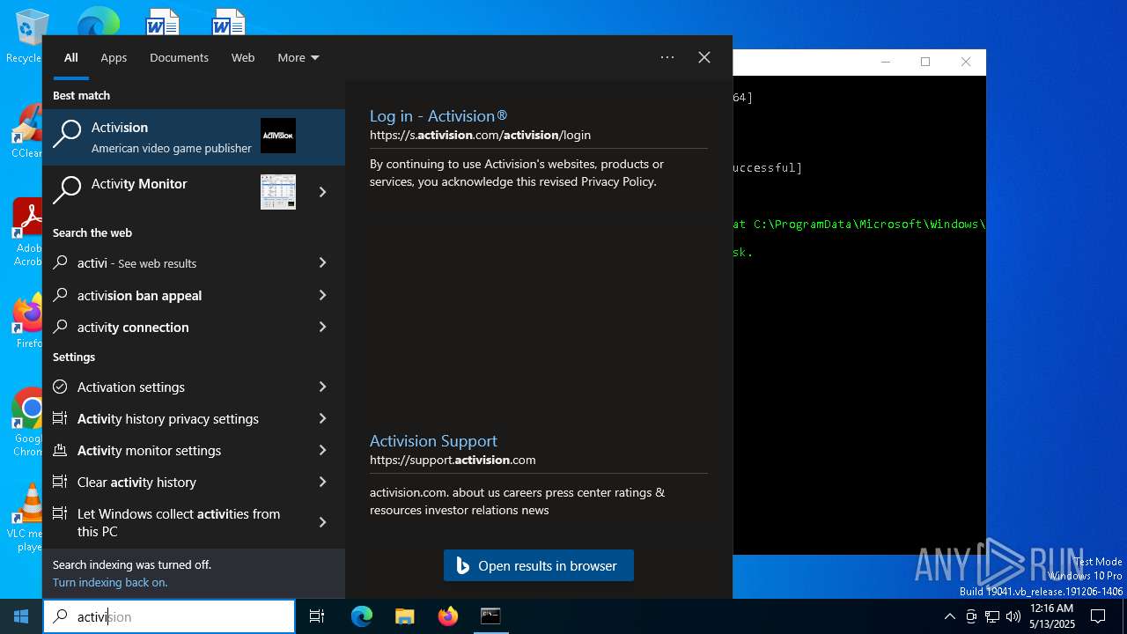
Task: Maximize the Command Prompt window
Action: pos(925,62)
